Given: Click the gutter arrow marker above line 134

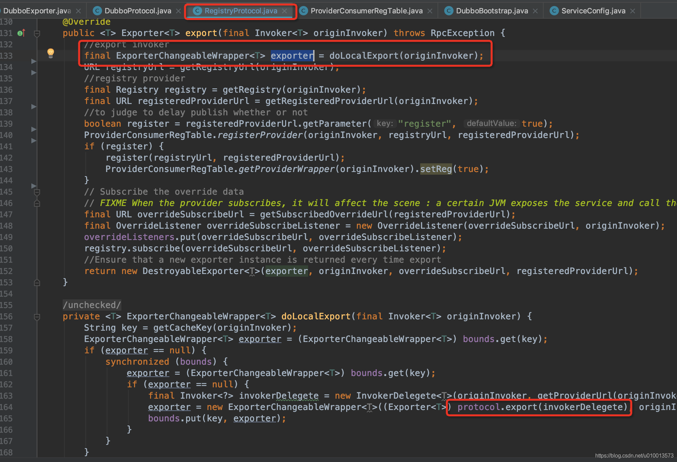Looking at the screenshot, I should [33, 61].
